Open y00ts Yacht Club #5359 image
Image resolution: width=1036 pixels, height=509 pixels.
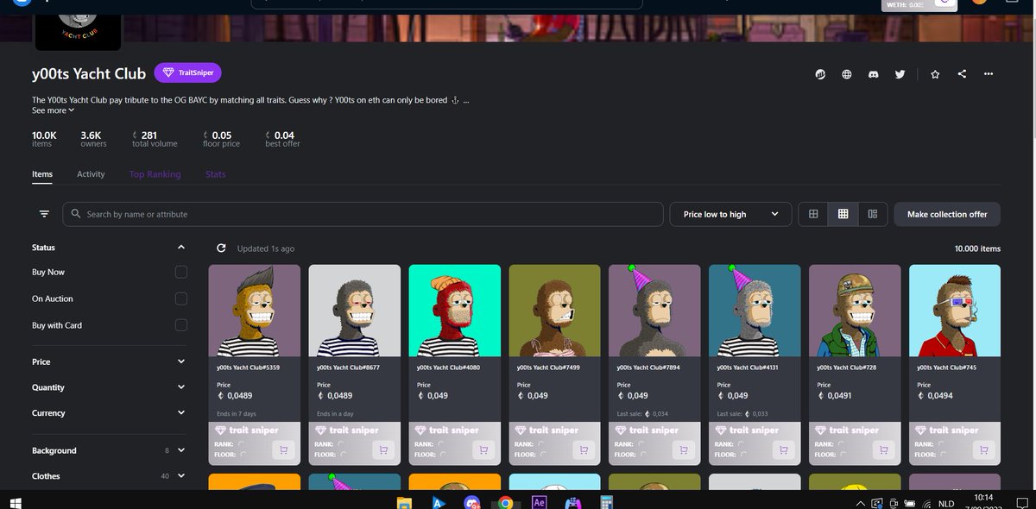[x=255, y=310]
